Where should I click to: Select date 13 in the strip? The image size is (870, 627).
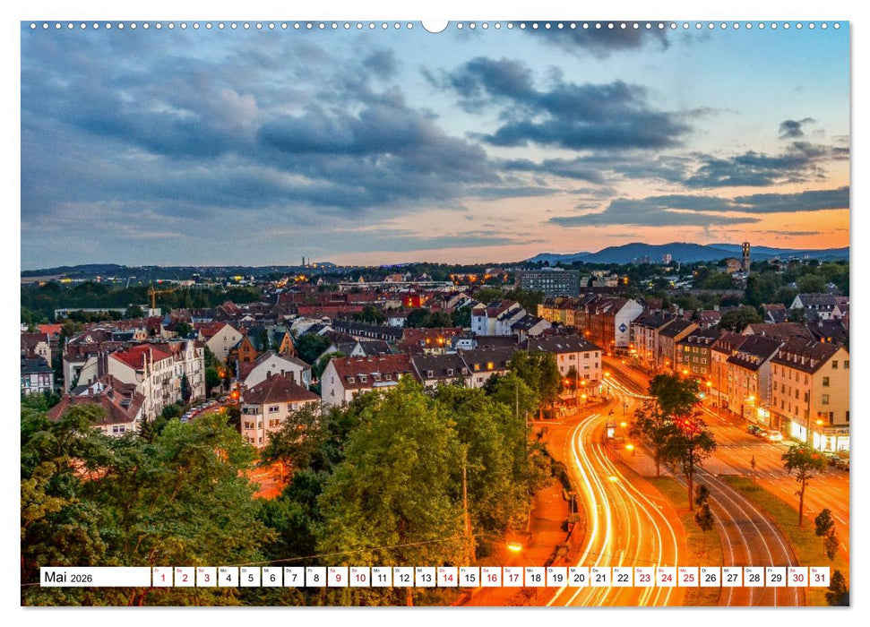tap(423, 580)
